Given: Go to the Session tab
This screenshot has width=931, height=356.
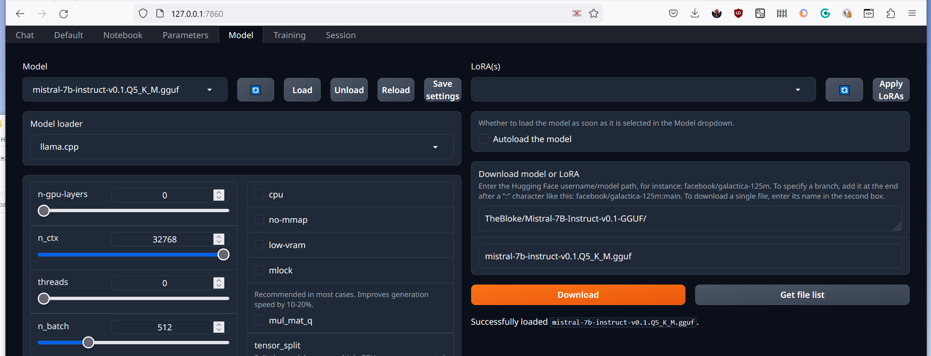Looking at the screenshot, I should [341, 35].
